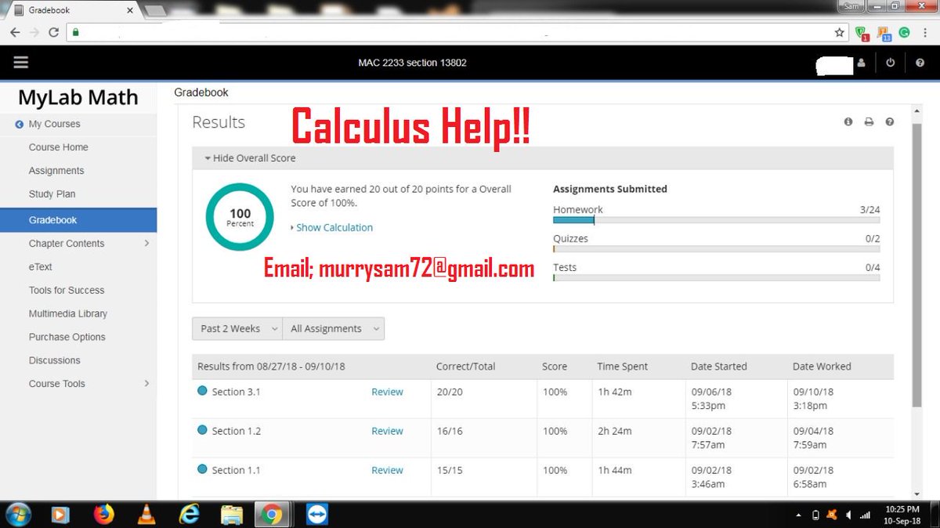Collapse the Hide Overall Score section
Viewport: 940px width, 528px height.
coord(250,157)
